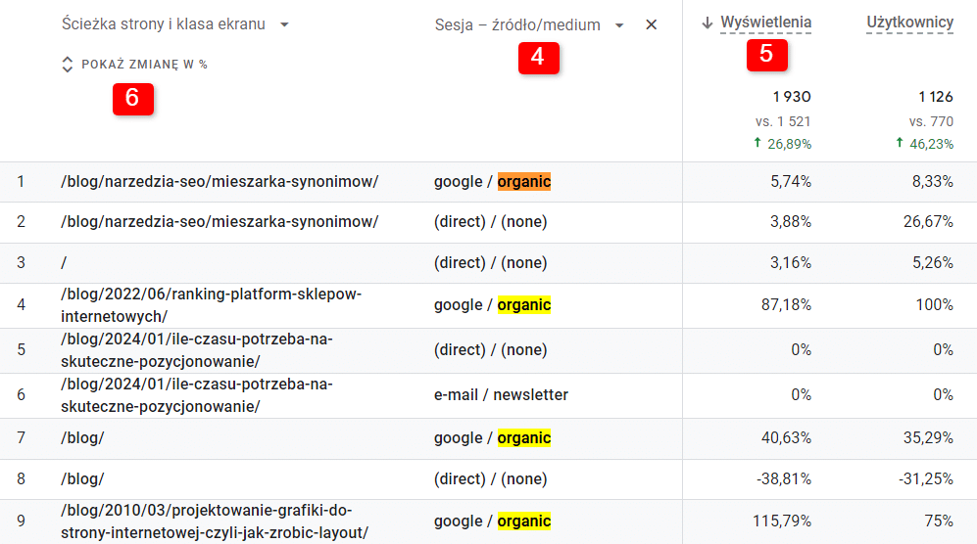The width and height of the screenshot is (977, 544).
Task: Click red annotation marker number 4
Action: (x=538, y=58)
